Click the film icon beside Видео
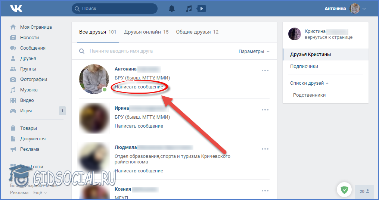 click(x=13, y=100)
